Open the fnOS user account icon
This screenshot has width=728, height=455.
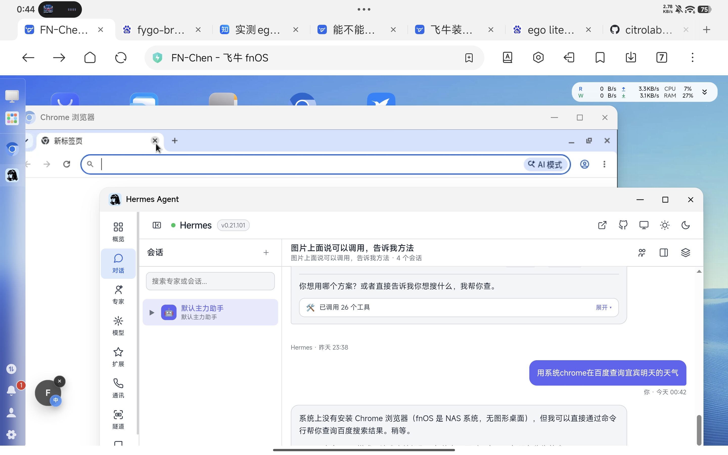tap(11, 413)
